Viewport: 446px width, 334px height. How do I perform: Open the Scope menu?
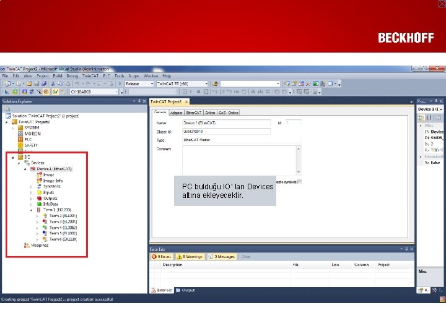pos(134,76)
